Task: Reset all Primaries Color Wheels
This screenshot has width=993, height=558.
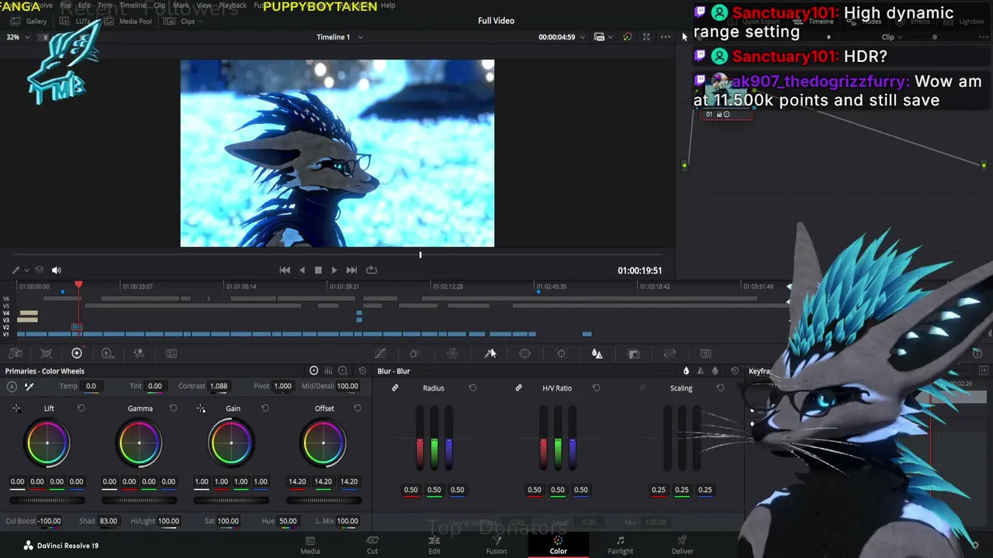Action: (362, 371)
